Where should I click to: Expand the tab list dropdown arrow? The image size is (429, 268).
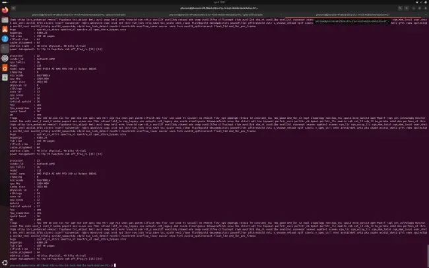[425, 15]
